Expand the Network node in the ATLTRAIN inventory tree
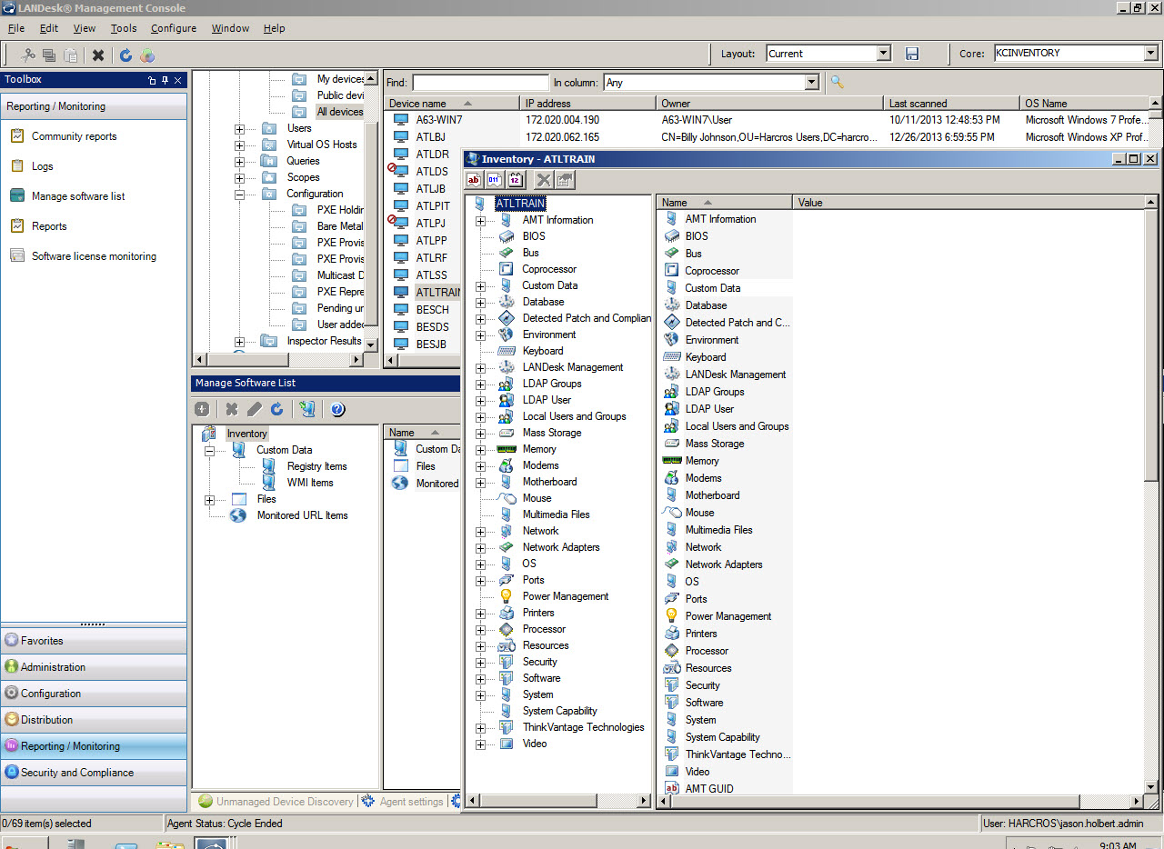Viewport: 1164px width, 849px height. click(480, 530)
